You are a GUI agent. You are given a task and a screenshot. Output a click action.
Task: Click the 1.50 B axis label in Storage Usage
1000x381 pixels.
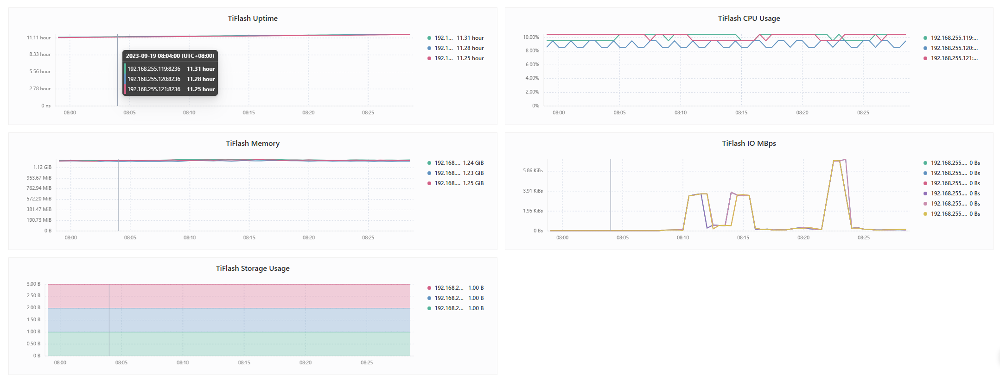point(33,320)
